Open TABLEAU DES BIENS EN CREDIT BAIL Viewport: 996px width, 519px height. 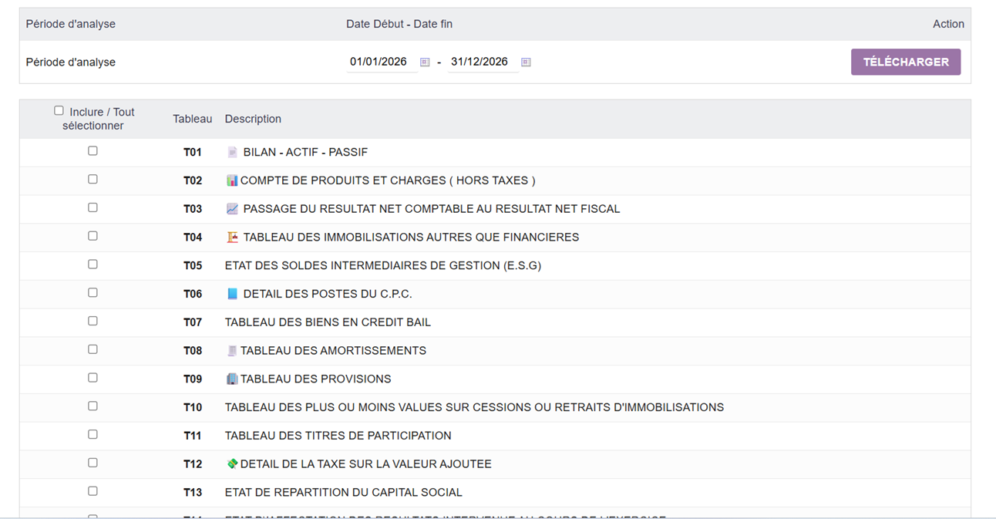point(327,322)
